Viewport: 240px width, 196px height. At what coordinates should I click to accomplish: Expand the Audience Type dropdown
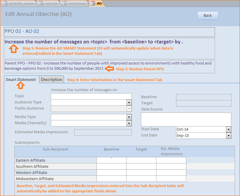click(129, 102)
